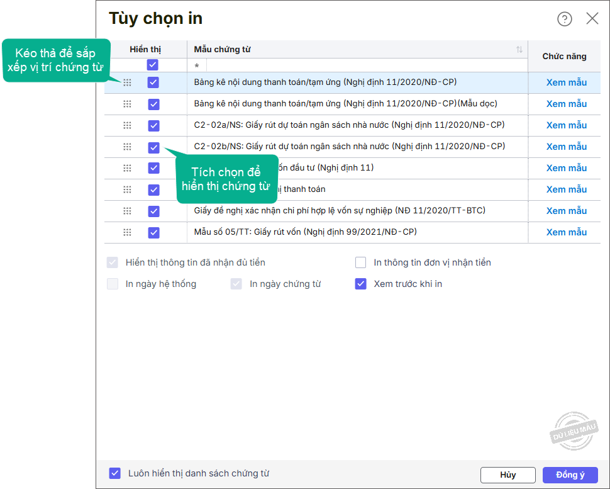Grab drag handle of C2-02a/NS row
Screen dimensions: 610x489
[127, 125]
